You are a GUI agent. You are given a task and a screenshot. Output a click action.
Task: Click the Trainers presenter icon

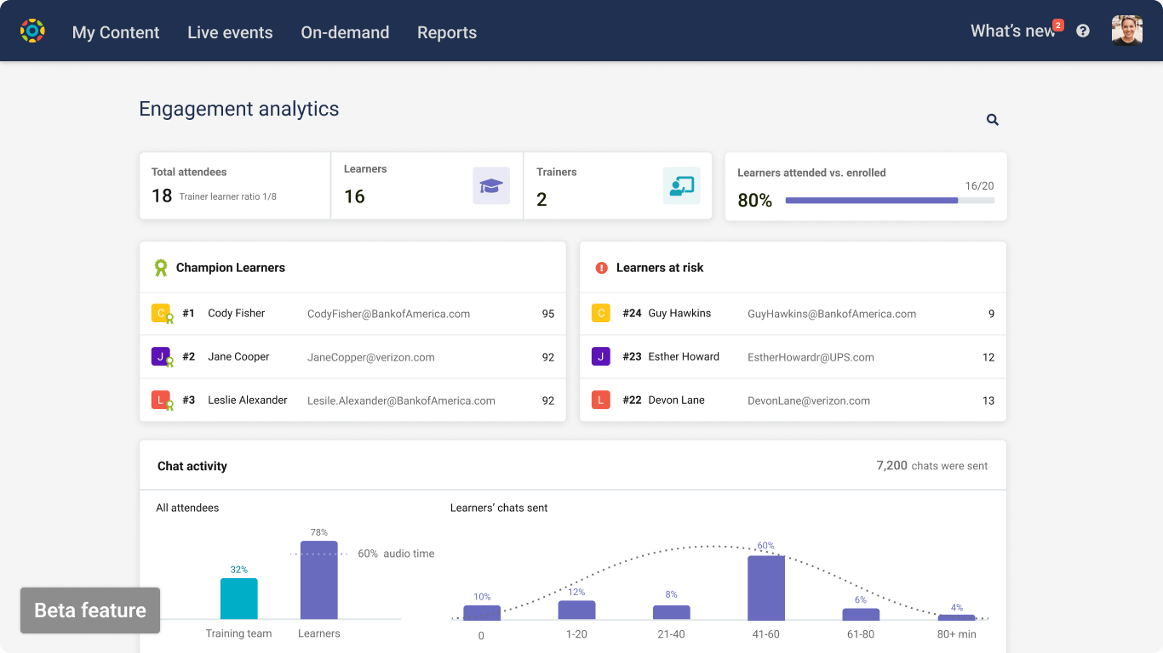681,185
